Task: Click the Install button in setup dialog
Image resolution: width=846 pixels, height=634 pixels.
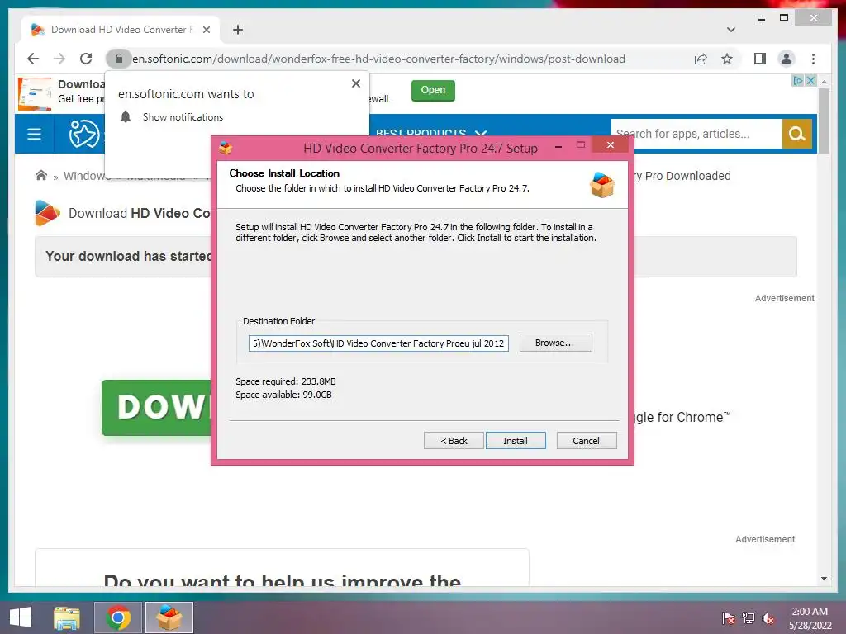Action: pos(516,441)
